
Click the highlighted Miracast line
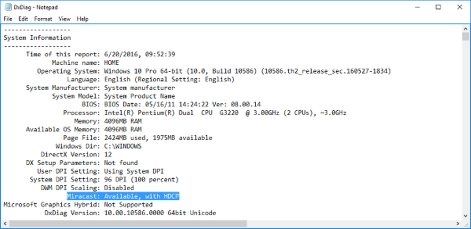point(123,196)
